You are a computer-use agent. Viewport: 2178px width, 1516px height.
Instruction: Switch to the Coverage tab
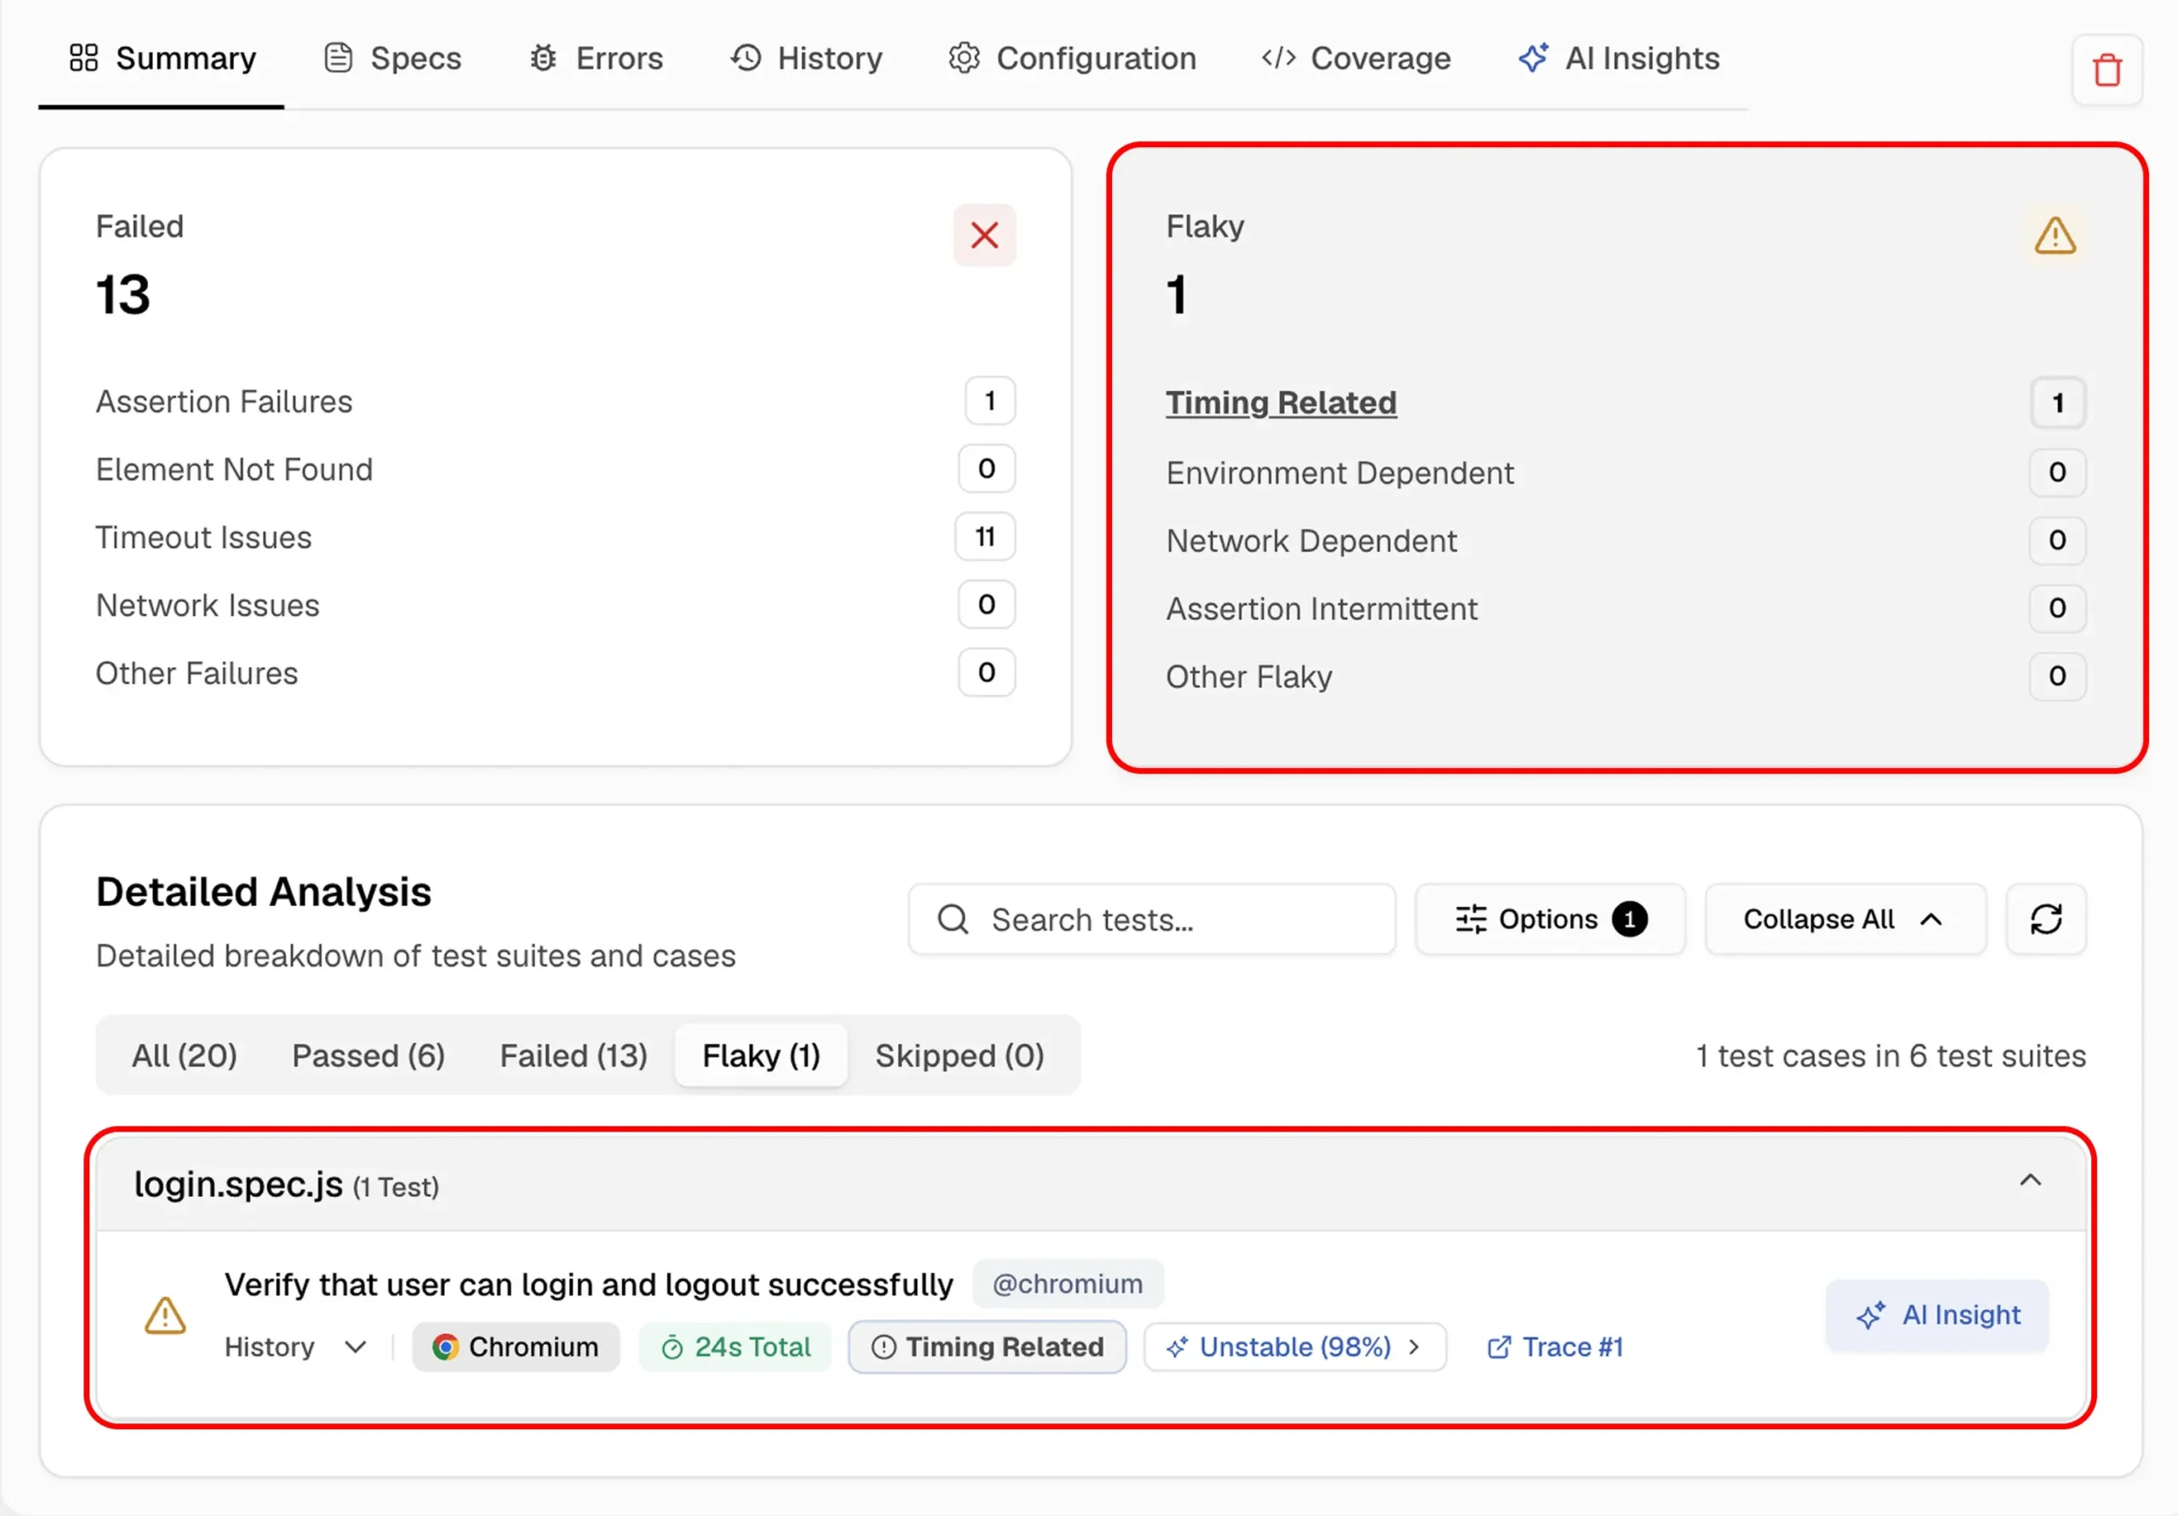pos(1356,59)
